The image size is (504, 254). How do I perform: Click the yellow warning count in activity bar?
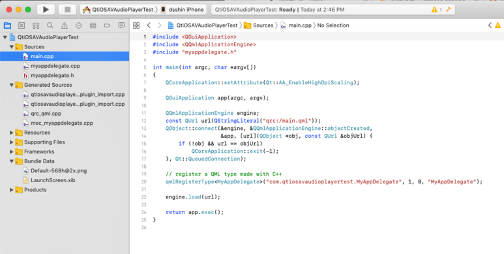tap(436, 10)
